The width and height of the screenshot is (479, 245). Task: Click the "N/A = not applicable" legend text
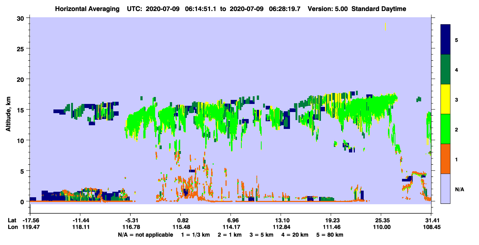click(x=145, y=235)
